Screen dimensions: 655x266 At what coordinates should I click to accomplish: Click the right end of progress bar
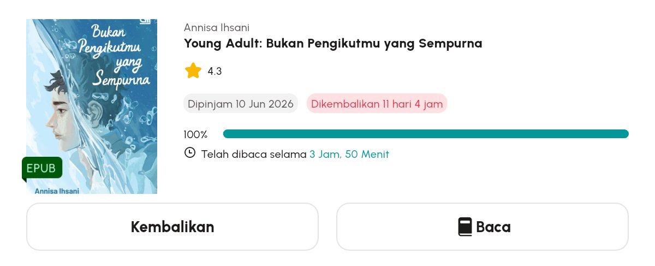pos(625,134)
